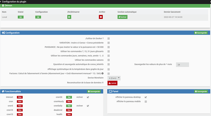Click the last launch date 2022-03-27 10:34:03

pos(173,17)
